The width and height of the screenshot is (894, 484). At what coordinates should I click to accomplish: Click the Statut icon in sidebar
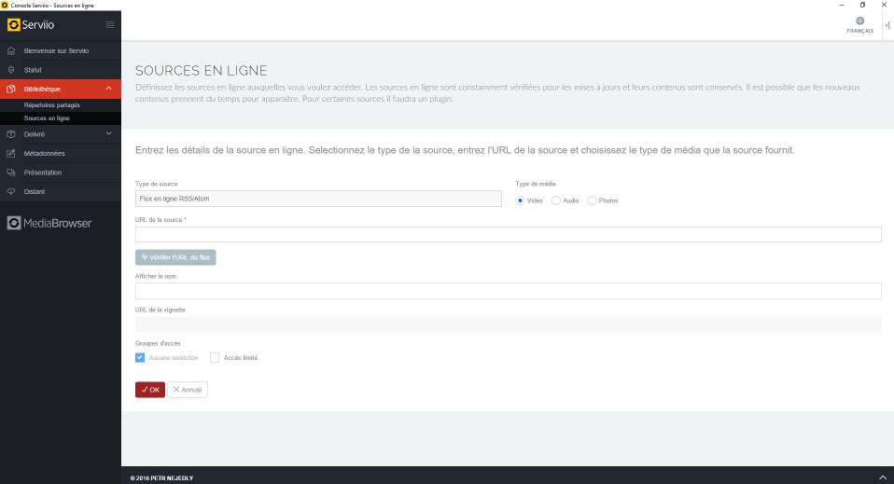(x=11, y=70)
